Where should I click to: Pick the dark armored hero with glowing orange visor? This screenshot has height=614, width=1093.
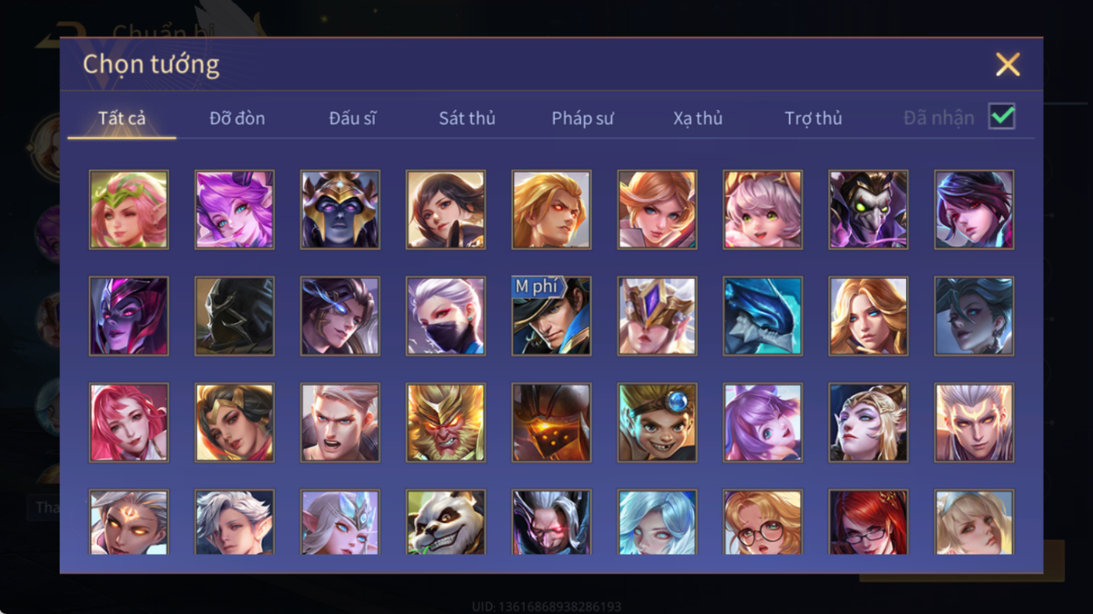coord(551,422)
